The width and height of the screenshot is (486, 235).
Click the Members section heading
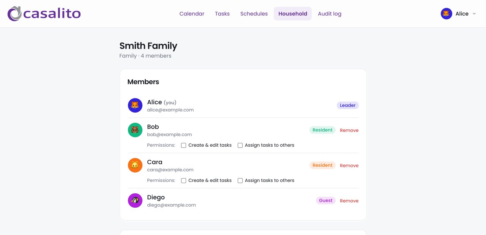143,82
